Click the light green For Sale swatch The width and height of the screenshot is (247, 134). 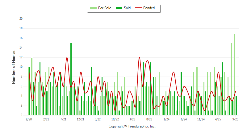coord(93,8)
